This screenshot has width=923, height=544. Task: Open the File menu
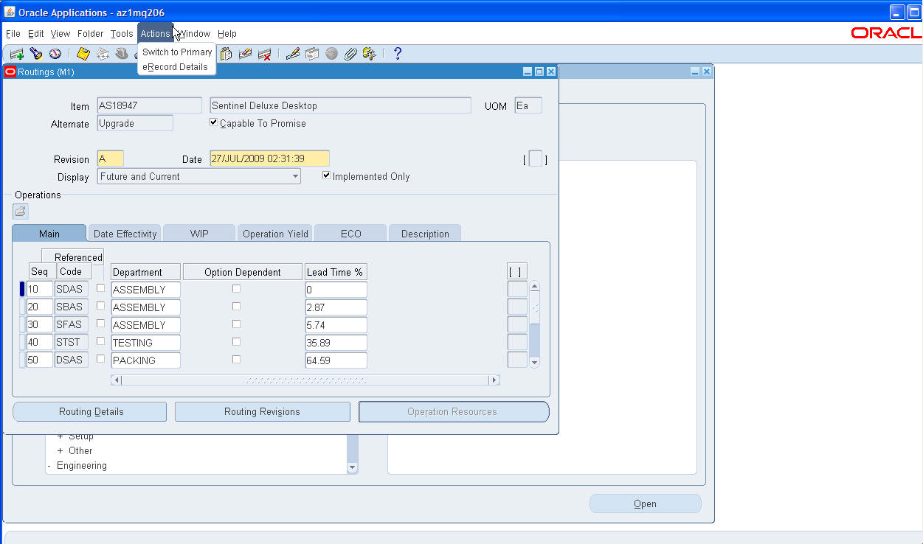point(13,34)
